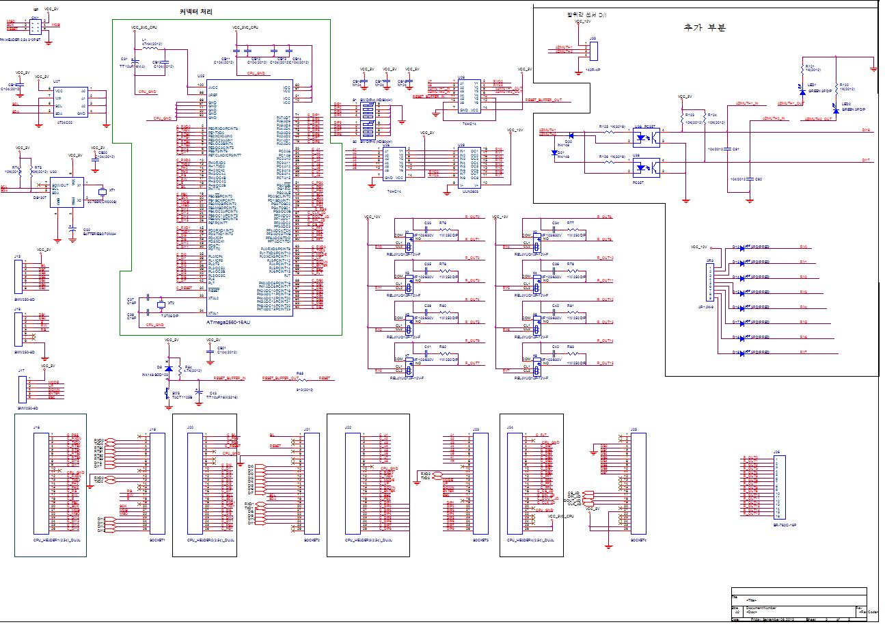Select the SW3 tact reset switch
Image resolution: width=885 pixels, height=631 pixels.
(167, 392)
